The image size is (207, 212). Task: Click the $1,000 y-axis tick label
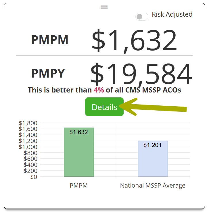pos(28,147)
